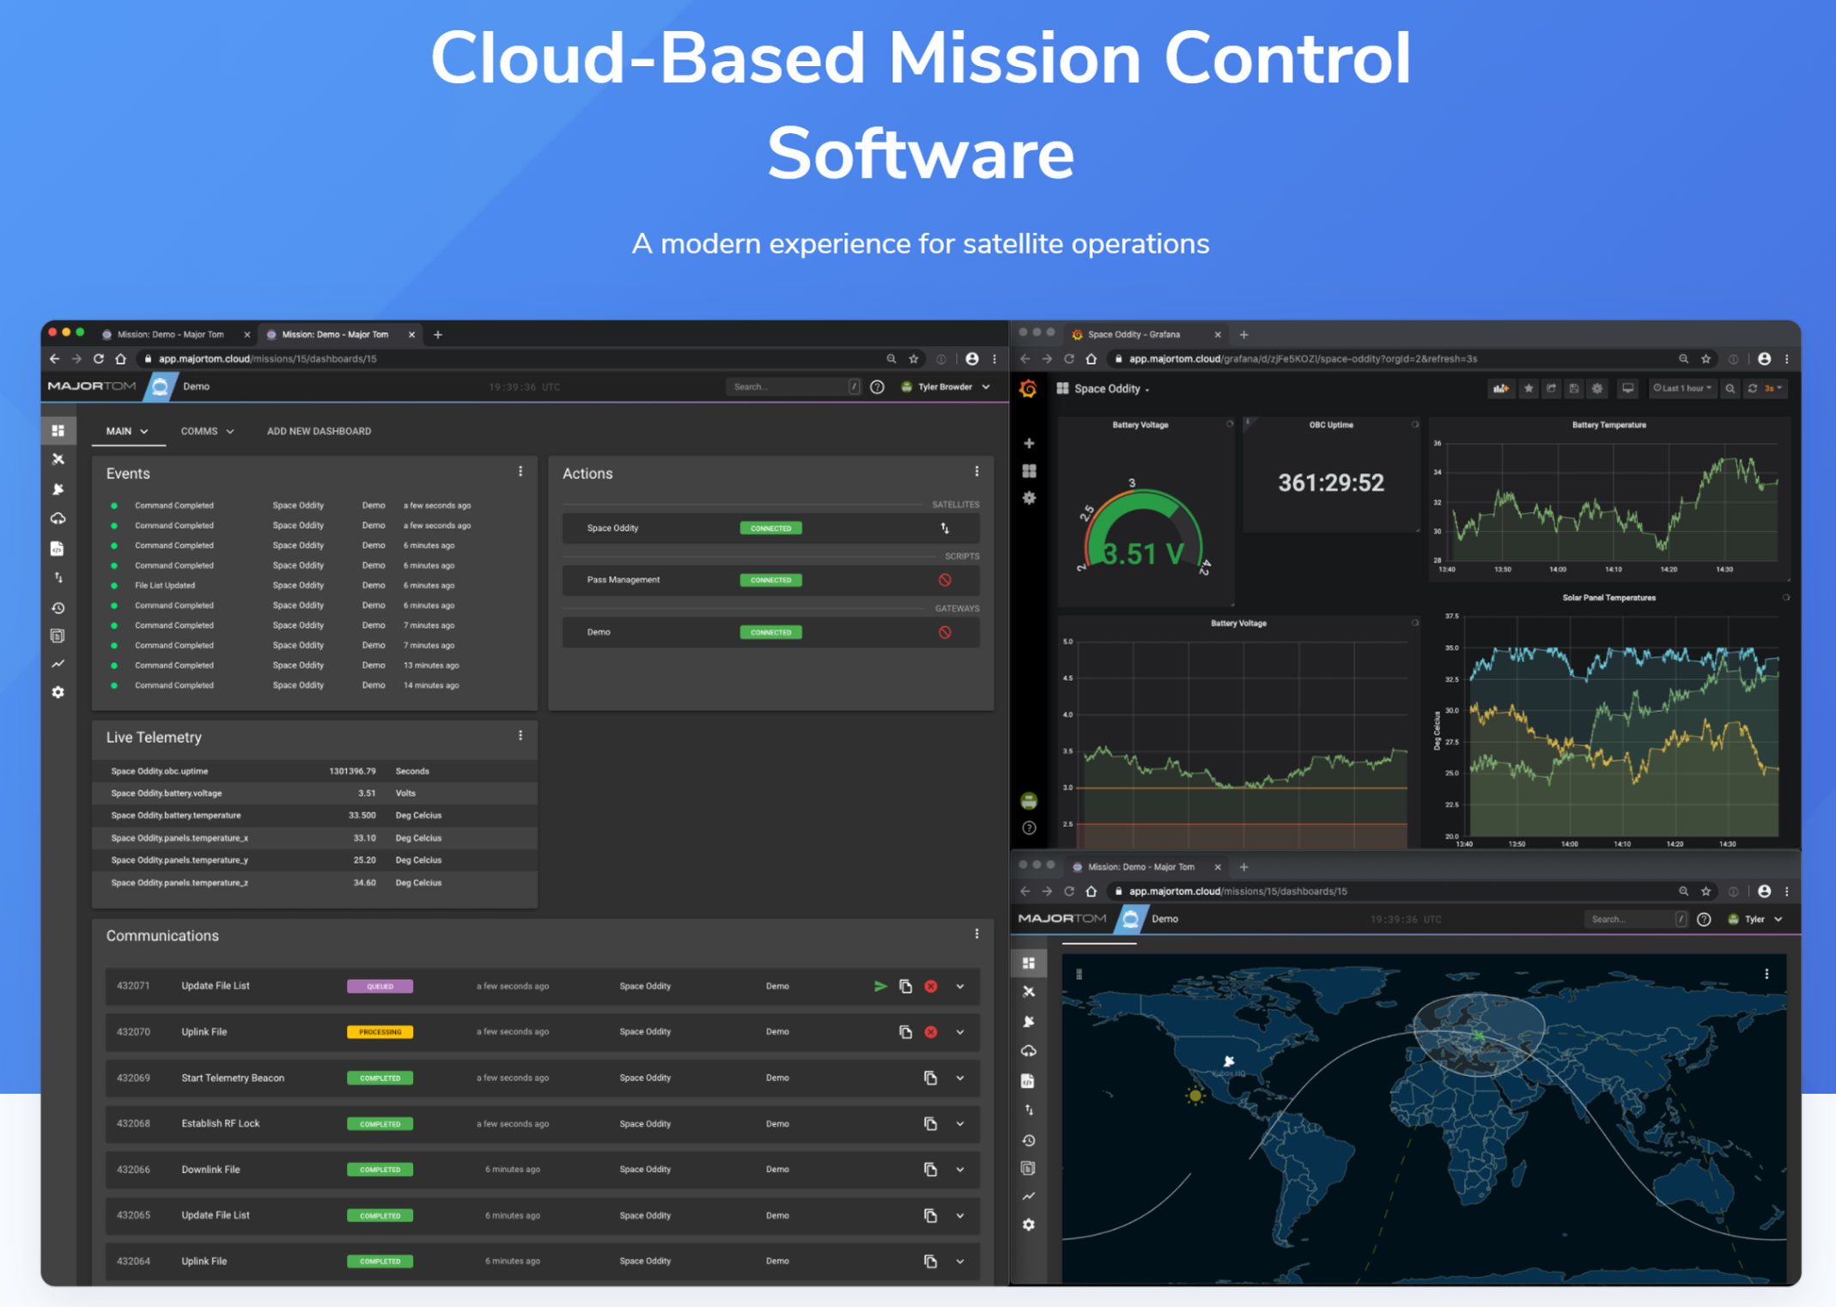Open Grafana sidebar dashboards grid icon

pos(1029,471)
